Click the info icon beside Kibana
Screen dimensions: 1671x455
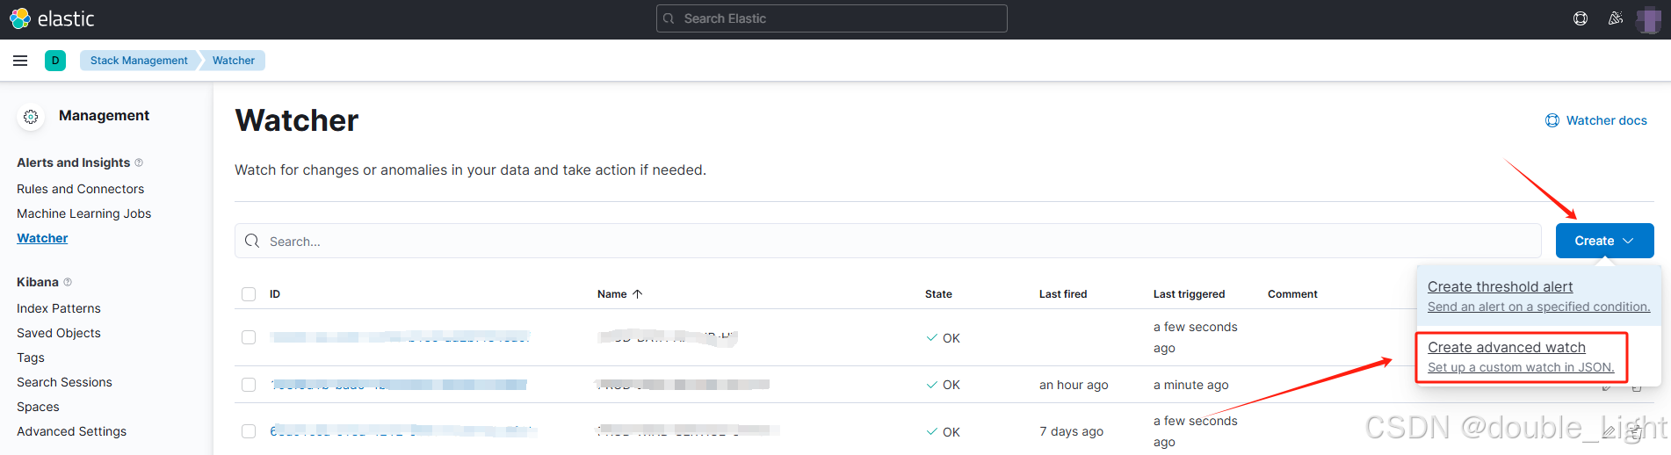tap(68, 282)
